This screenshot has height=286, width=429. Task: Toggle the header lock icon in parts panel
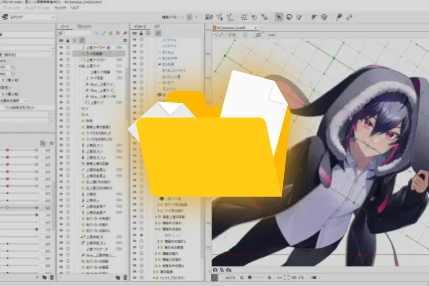(68, 41)
